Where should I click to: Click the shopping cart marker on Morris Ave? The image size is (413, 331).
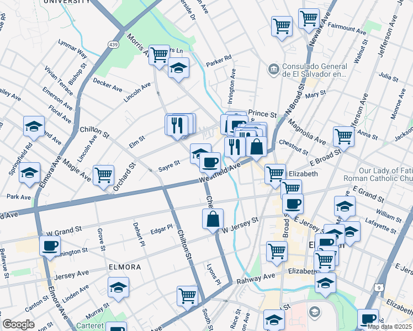click(159, 55)
